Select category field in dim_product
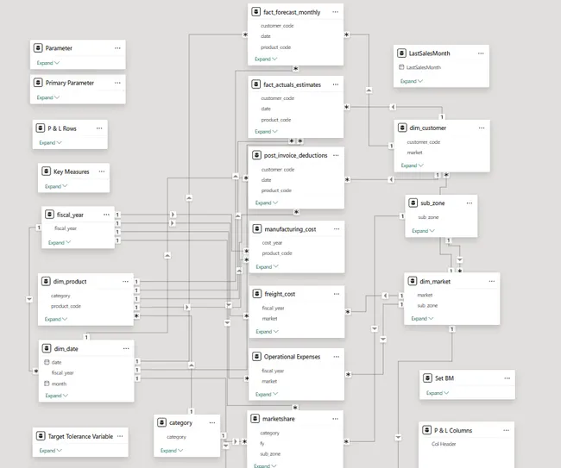Screen dimensions: 561x468 (x=60, y=296)
